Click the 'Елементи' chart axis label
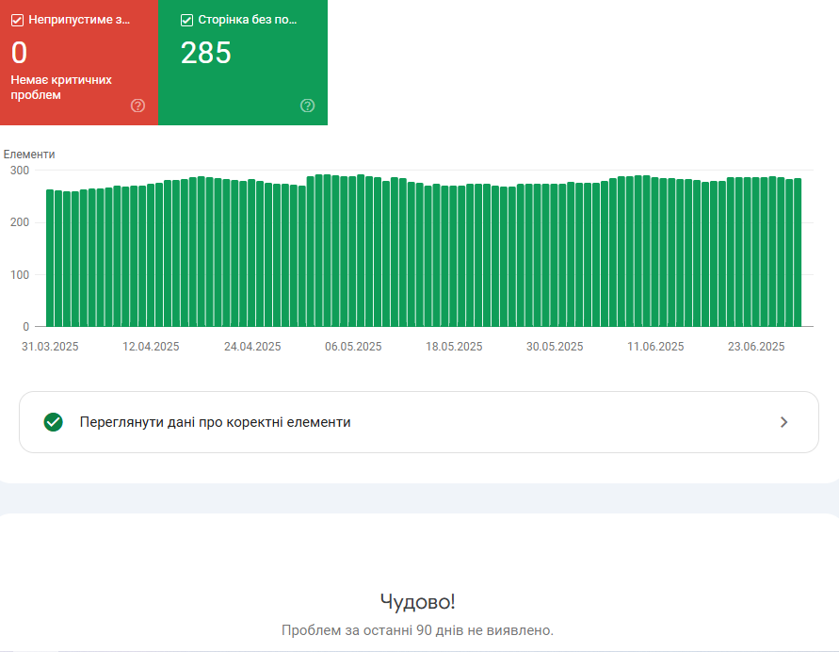Image resolution: width=839 pixels, height=652 pixels. 29,155
